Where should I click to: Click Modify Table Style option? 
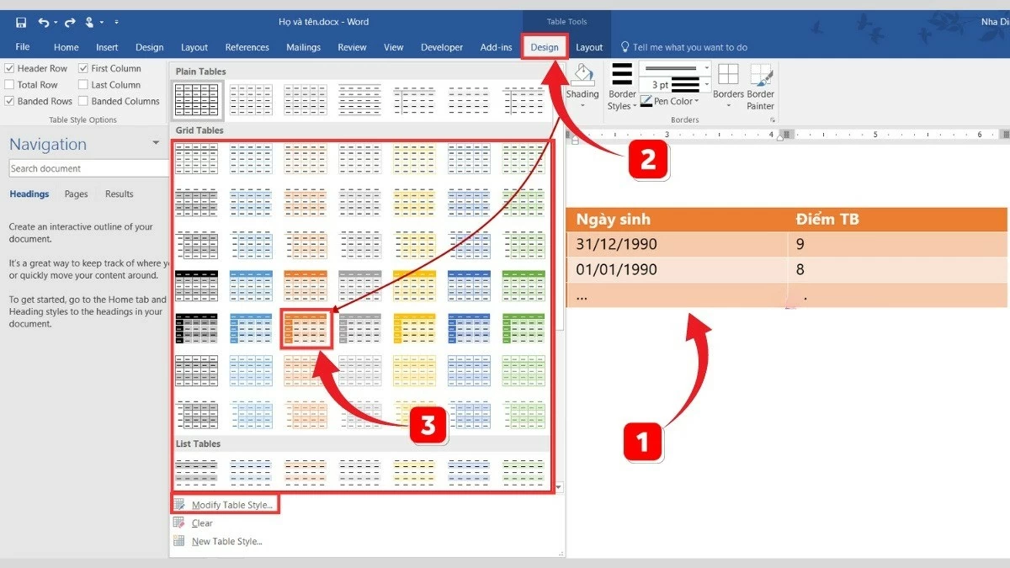(231, 505)
